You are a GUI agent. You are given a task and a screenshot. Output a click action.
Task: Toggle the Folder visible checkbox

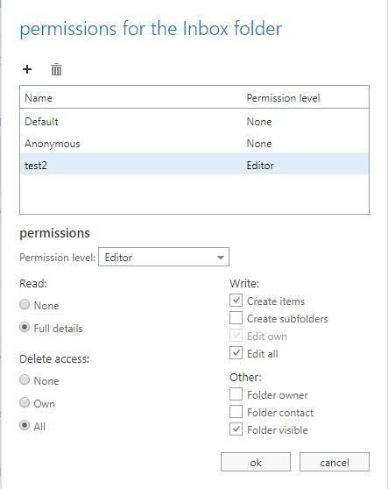point(236,429)
